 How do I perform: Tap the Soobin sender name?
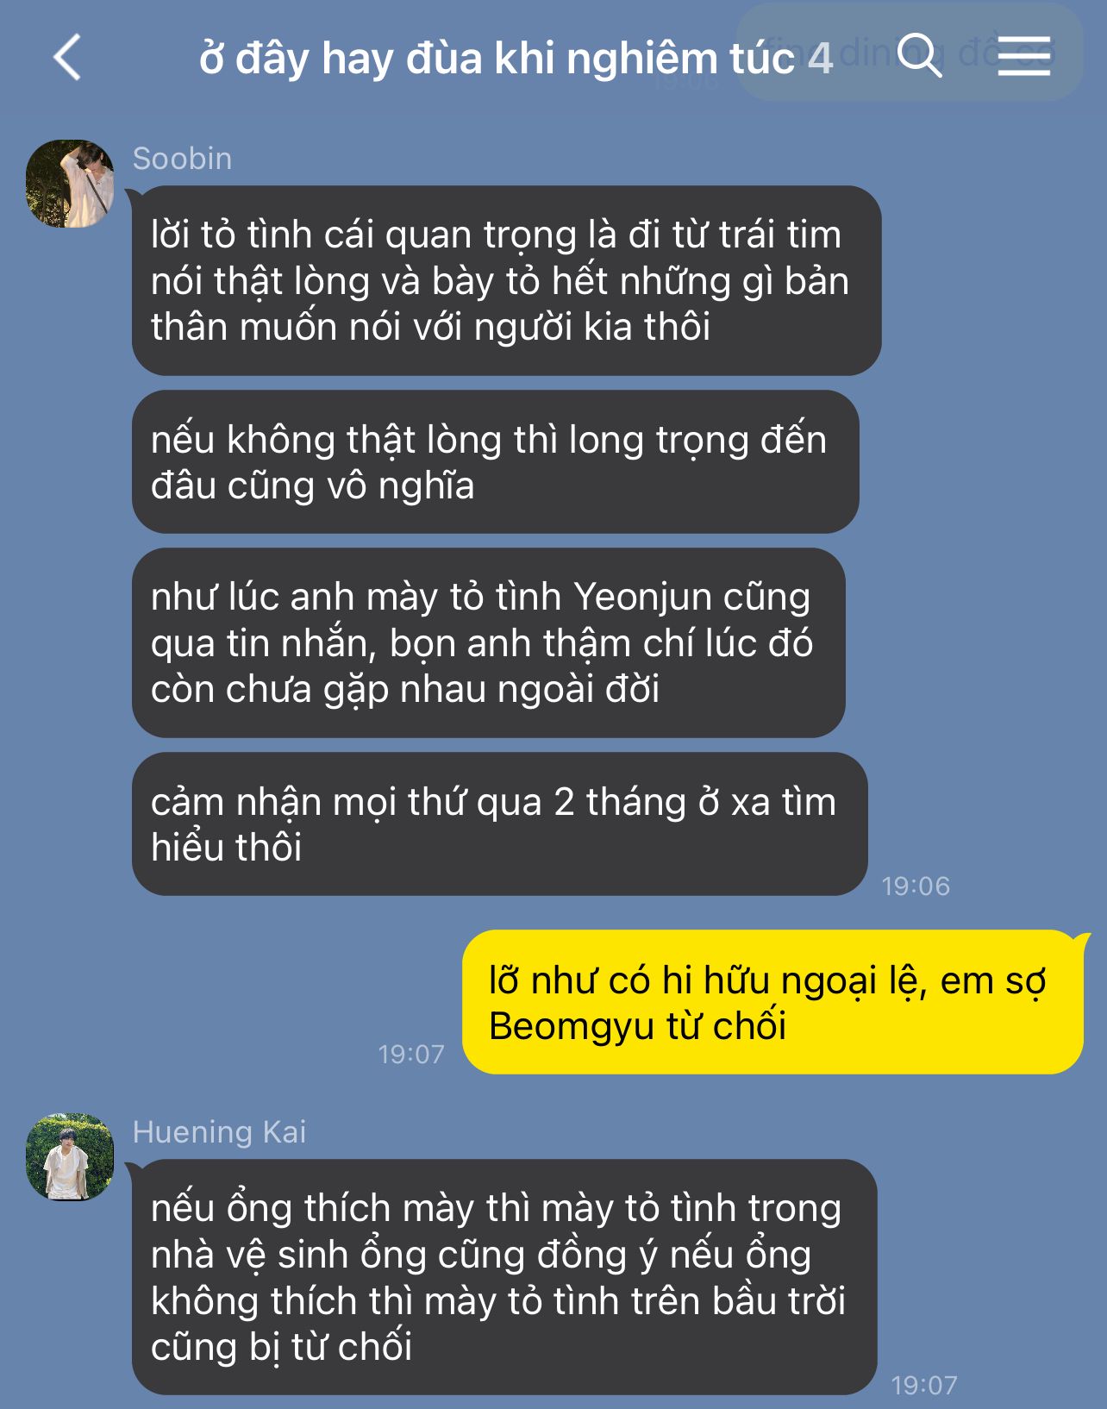coord(182,159)
